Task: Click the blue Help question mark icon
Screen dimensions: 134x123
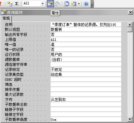Action: point(86,4)
